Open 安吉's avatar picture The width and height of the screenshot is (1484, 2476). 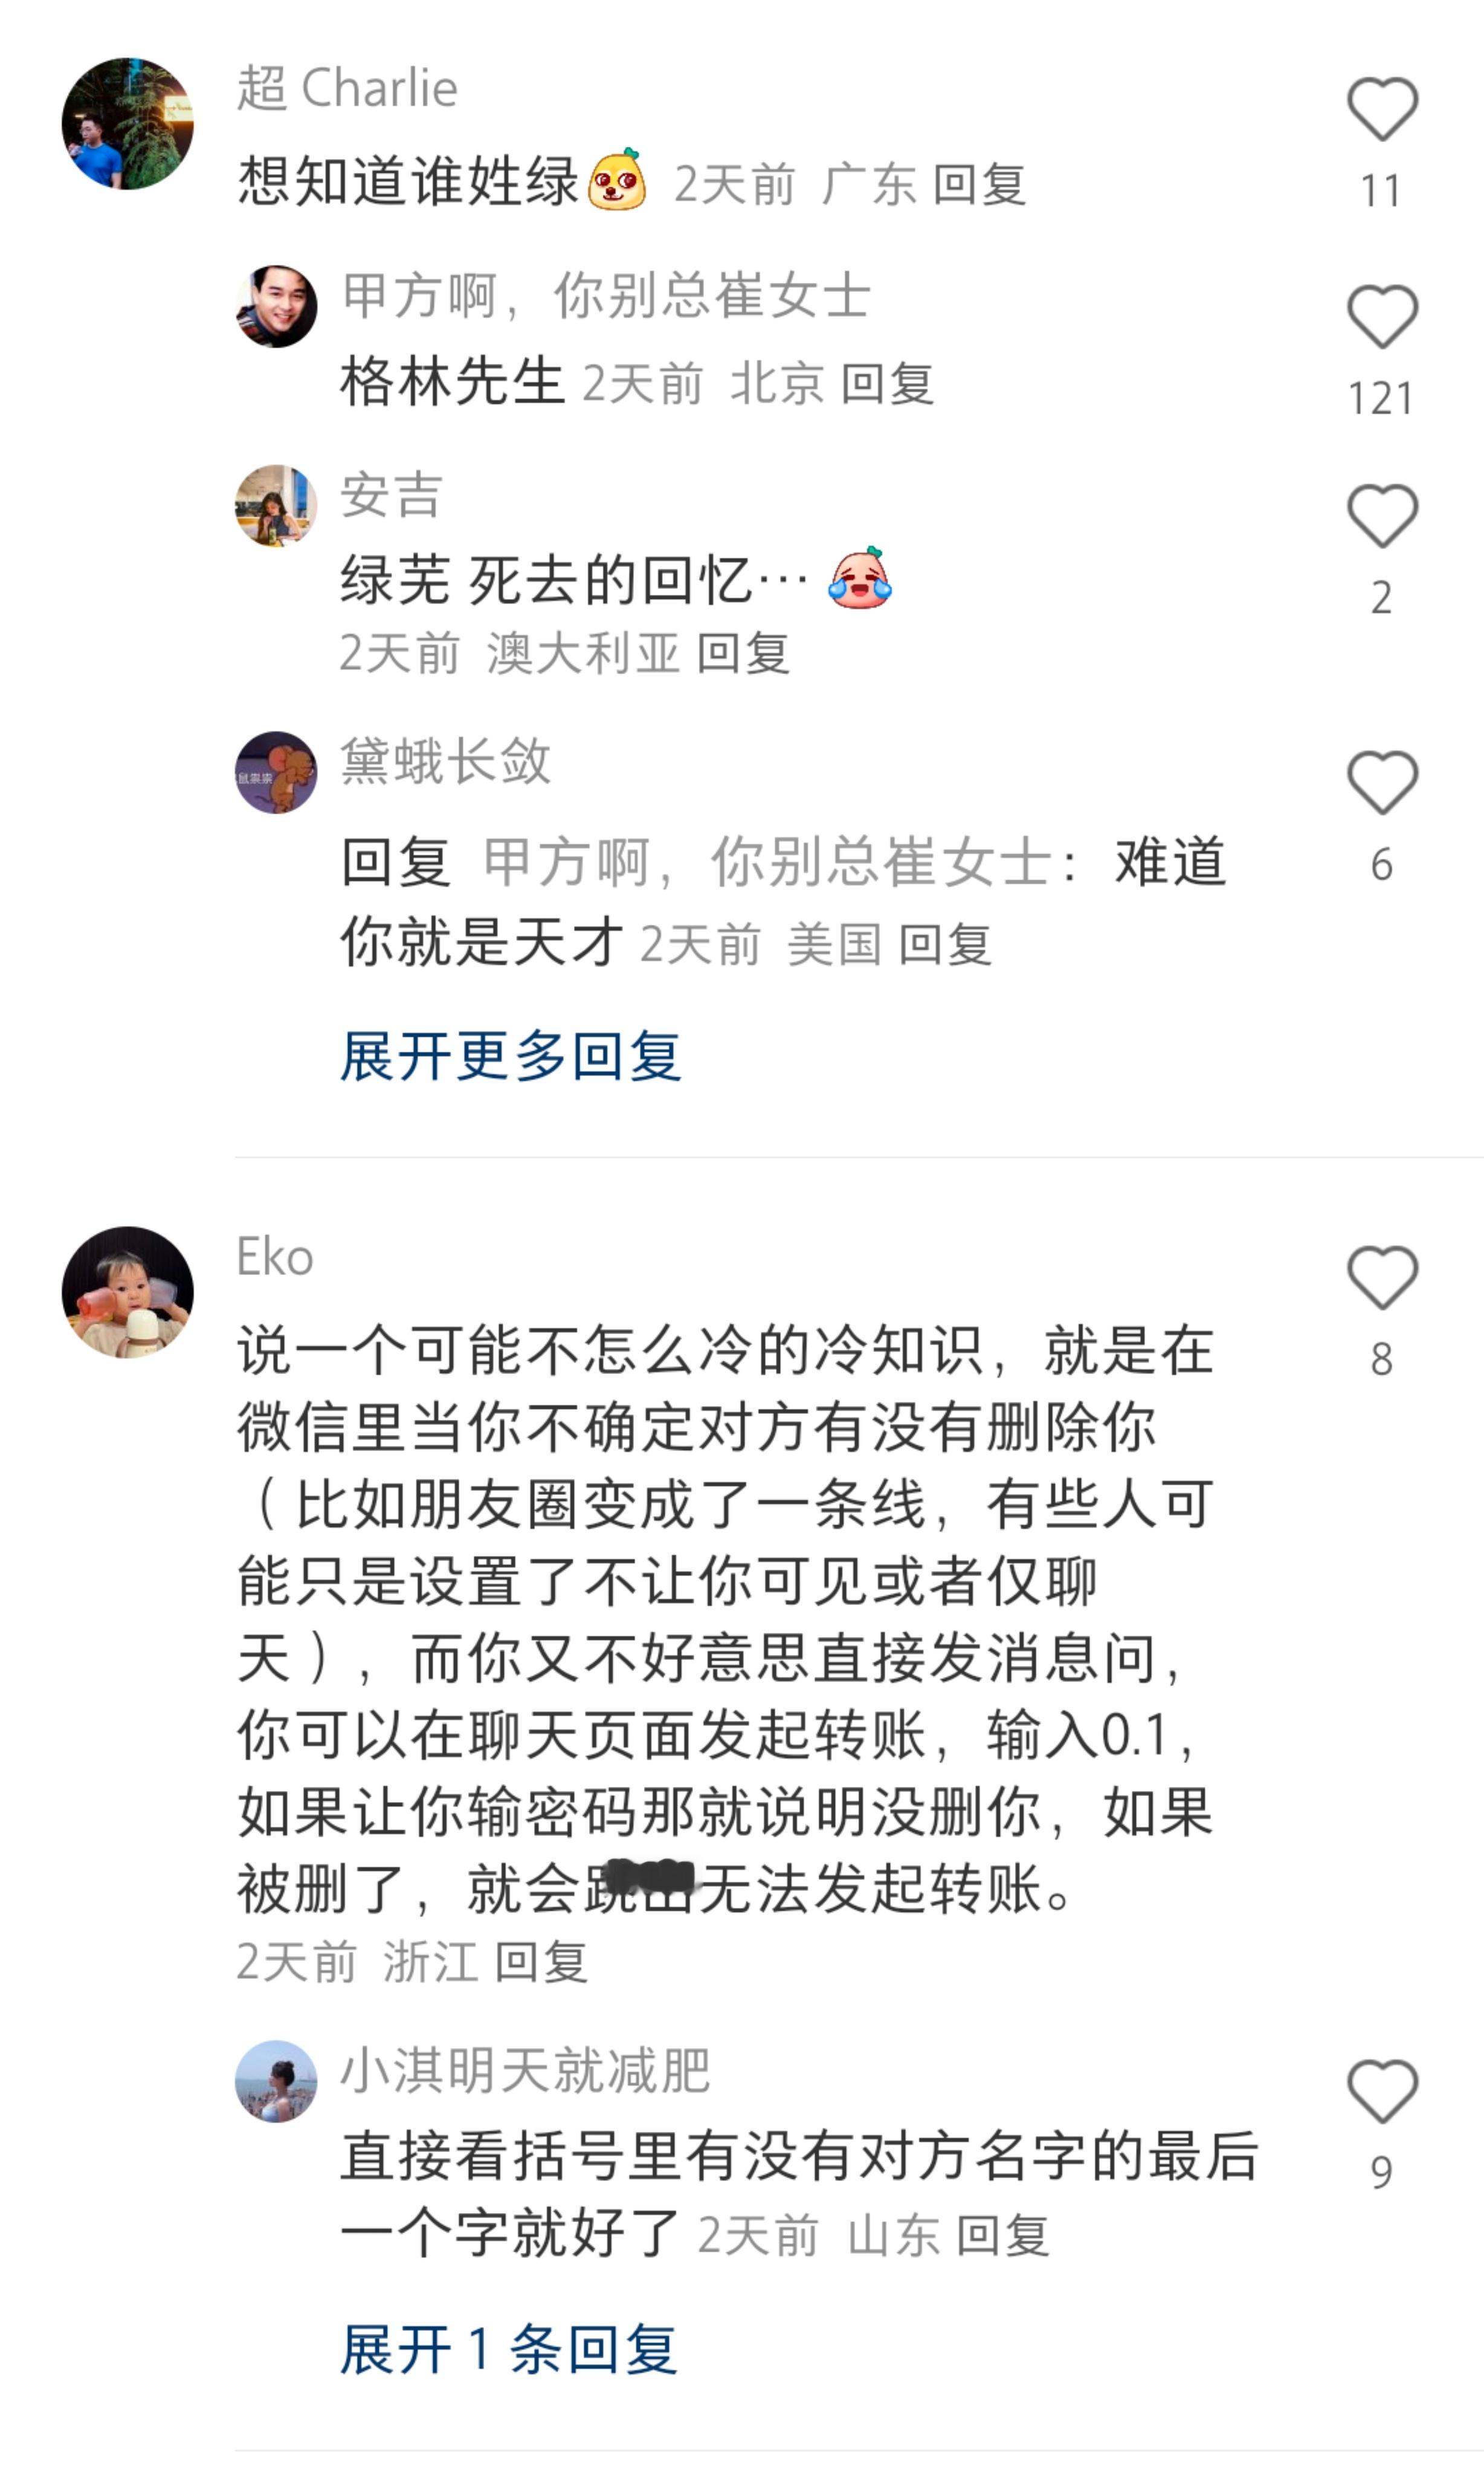click(276, 505)
